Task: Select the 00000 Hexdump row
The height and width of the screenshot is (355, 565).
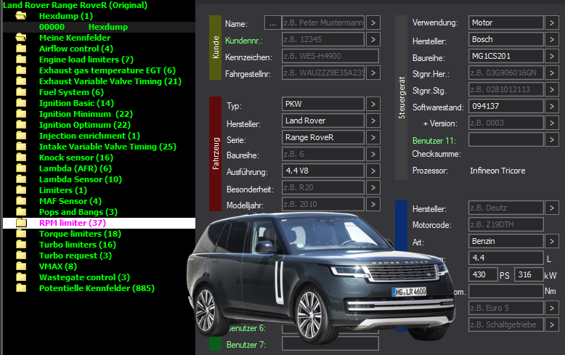Action: tap(99, 27)
